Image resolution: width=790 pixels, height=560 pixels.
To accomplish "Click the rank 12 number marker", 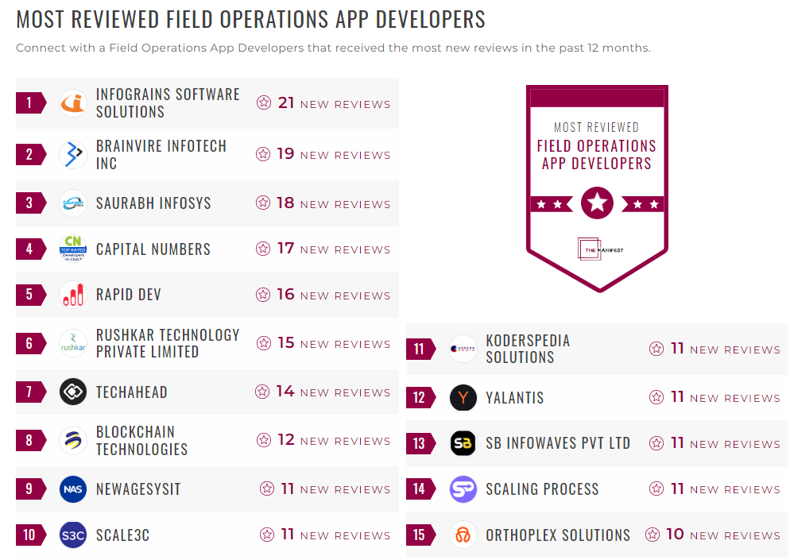I will point(420,397).
